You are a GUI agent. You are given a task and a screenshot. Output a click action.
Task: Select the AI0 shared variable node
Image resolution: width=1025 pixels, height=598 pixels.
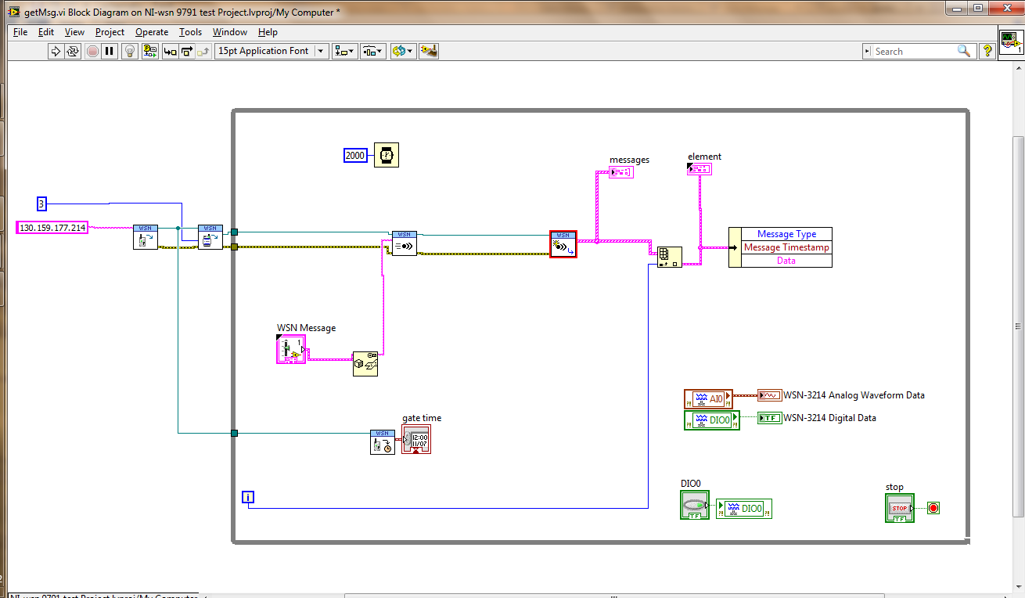(x=708, y=399)
